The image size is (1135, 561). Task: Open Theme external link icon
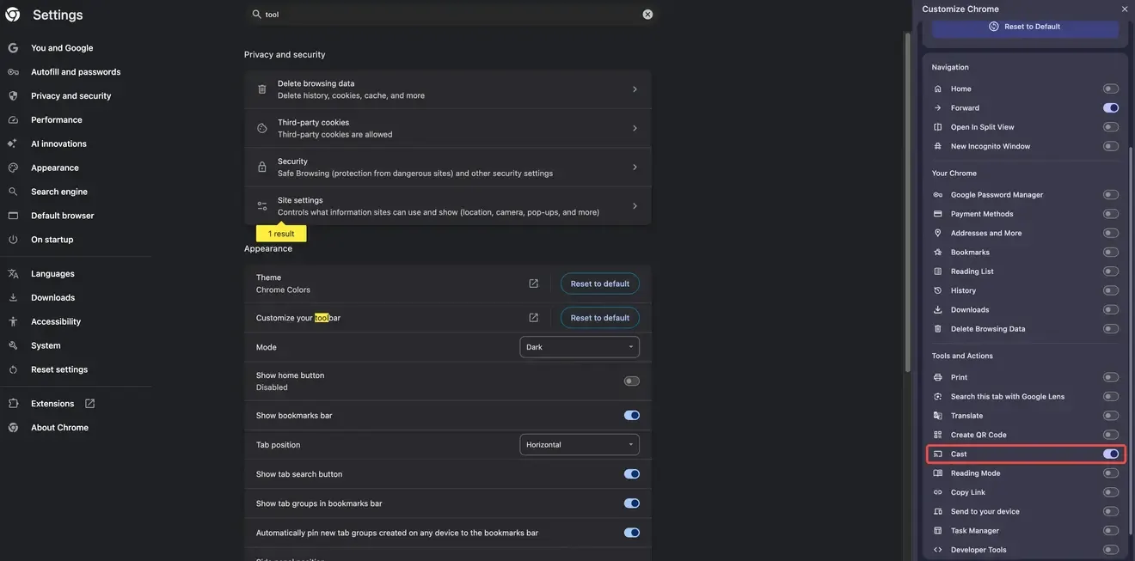(533, 284)
